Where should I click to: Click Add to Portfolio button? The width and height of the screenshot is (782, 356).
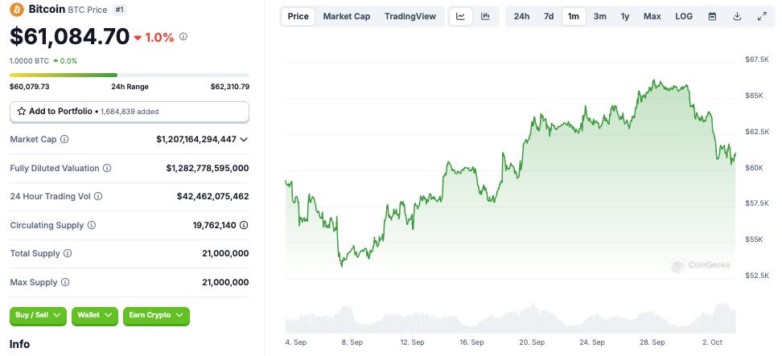130,112
